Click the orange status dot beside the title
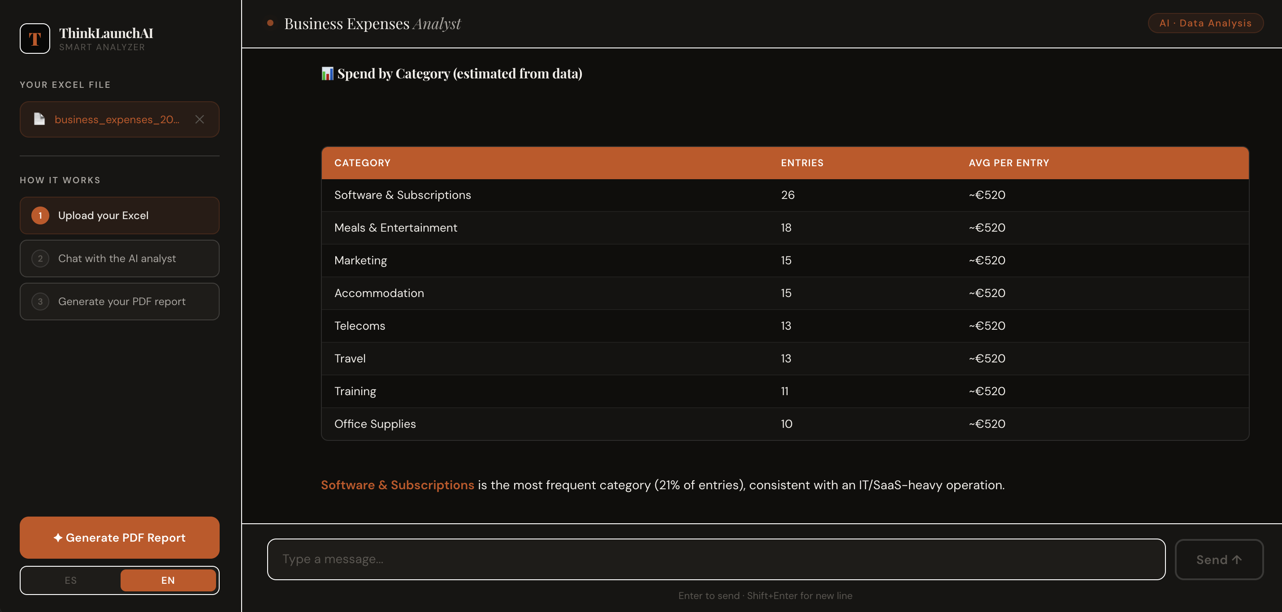The width and height of the screenshot is (1282, 612). coord(270,23)
